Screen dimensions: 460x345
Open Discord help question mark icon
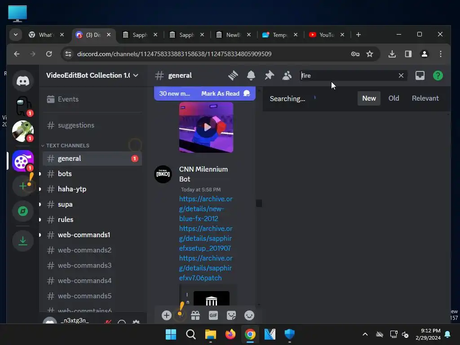438,75
